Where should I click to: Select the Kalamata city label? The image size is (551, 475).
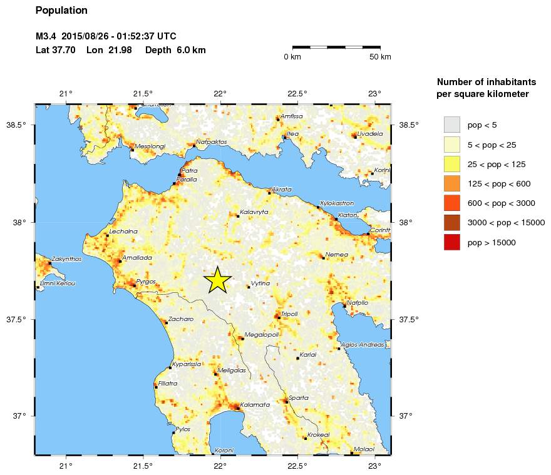point(255,405)
